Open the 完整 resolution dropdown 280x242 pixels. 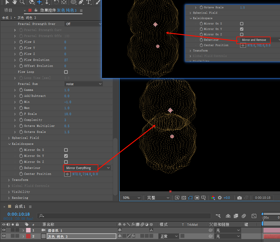coord(158,198)
